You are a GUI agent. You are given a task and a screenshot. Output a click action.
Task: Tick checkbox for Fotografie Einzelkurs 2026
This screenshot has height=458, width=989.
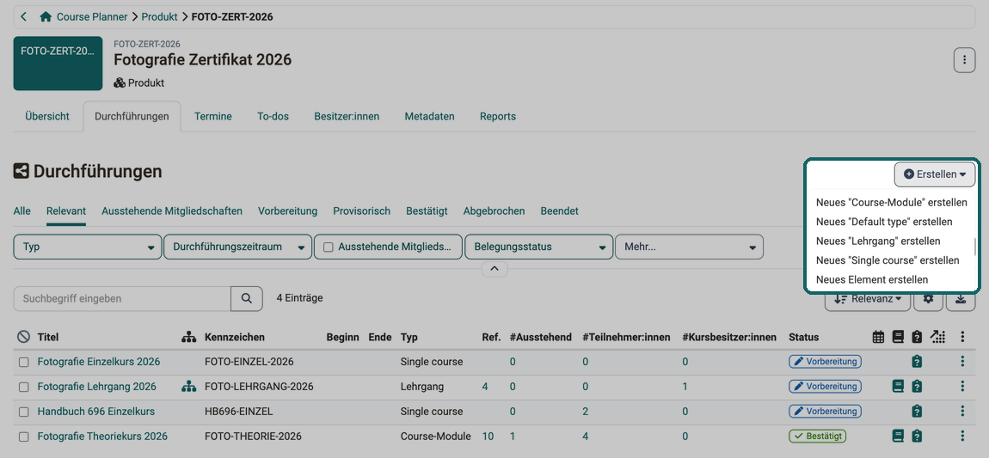pos(24,363)
